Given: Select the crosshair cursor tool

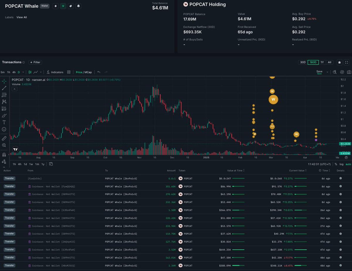Looking at the screenshot, I should click(4, 81).
